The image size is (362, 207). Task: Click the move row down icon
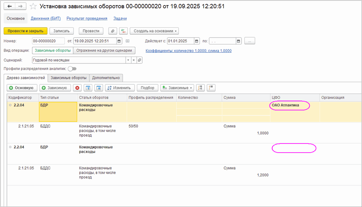(x=98, y=88)
